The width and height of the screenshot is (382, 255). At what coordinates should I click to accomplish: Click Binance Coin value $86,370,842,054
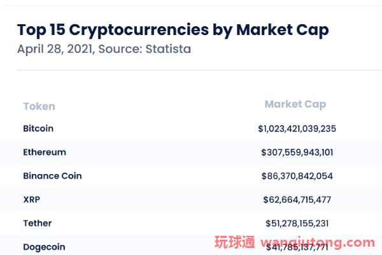coord(297,176)
